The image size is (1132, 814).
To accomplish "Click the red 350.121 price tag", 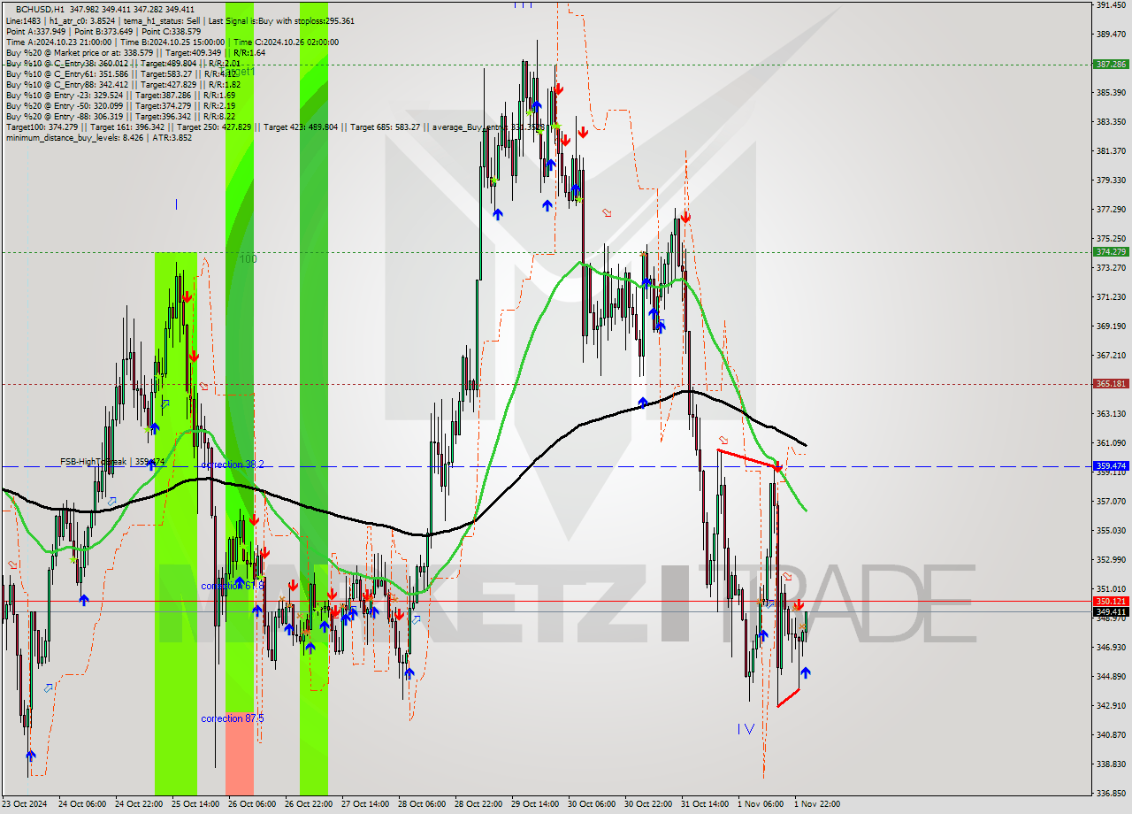I will pyautogui.click(x=1111, y=602).
